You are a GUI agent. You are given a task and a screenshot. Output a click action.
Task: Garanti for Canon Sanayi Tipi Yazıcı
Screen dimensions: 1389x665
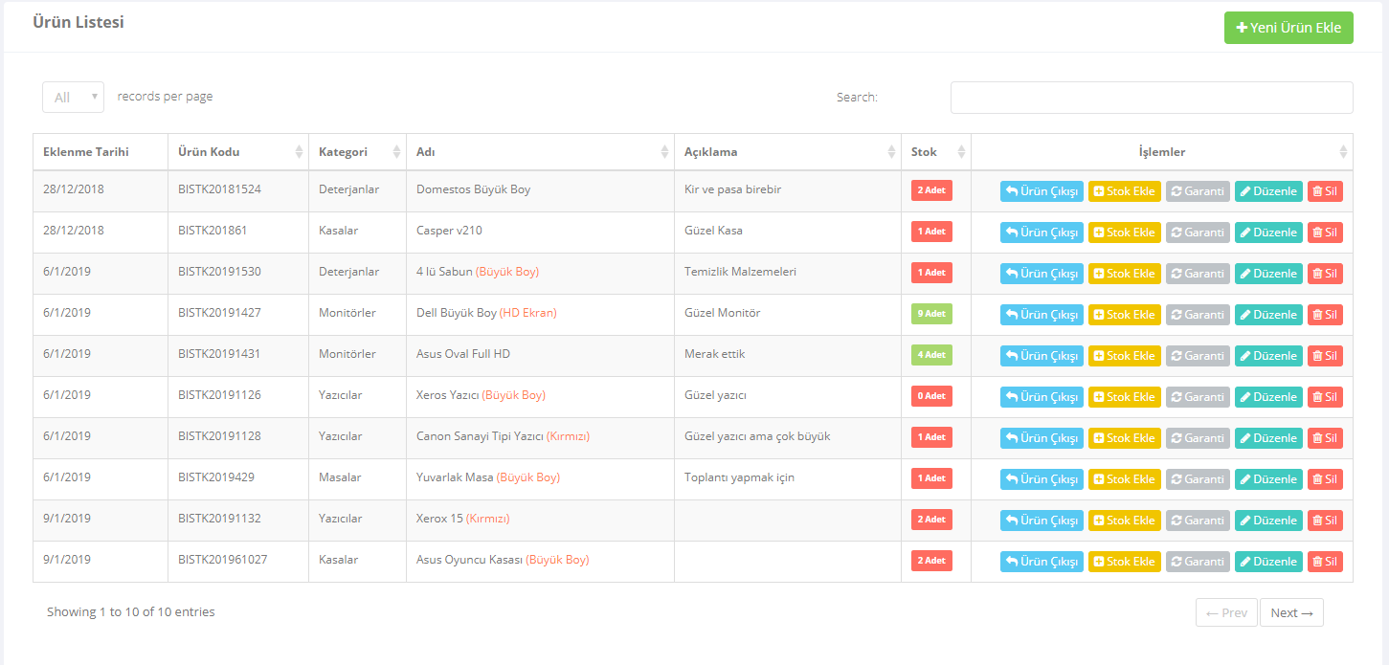[x=1198, y=438]
